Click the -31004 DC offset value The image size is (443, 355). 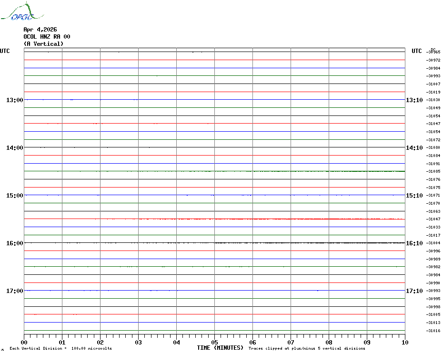click(x=433, y=243)
